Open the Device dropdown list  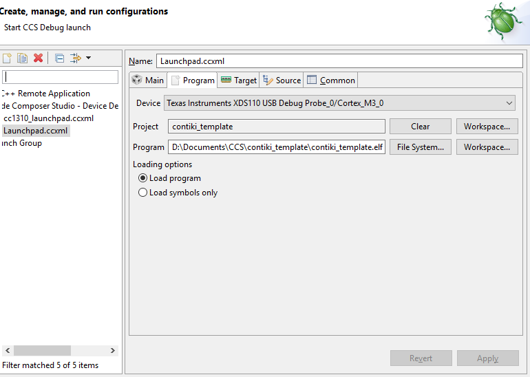click(339, 103)
